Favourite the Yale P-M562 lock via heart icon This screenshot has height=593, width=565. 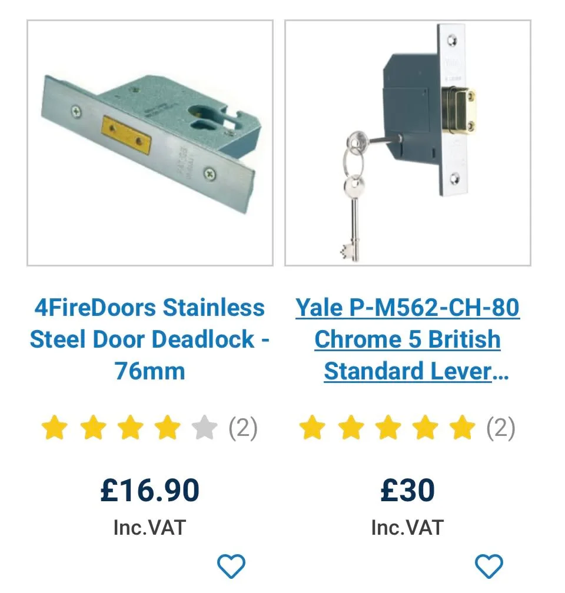(x=488, y=566)
